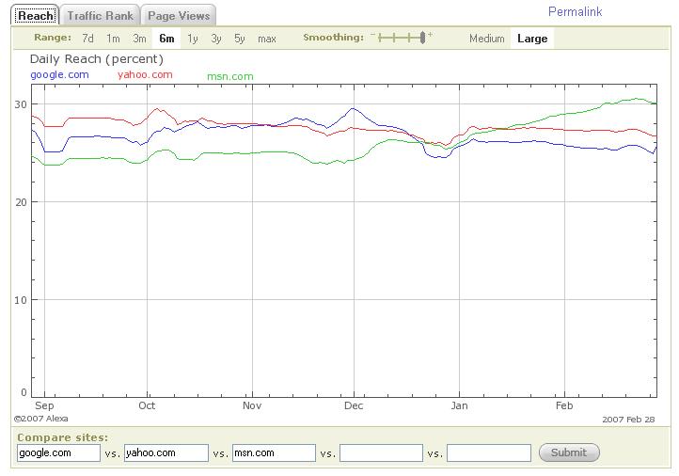Select the 6m range option
The height and width of the screenshot is (476, 679).
point(166,39)
